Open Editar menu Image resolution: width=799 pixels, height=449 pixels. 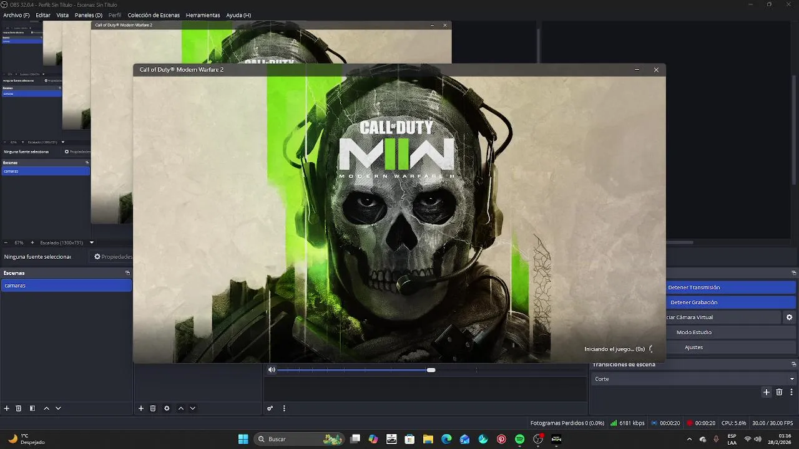click(x=43, y=15)
